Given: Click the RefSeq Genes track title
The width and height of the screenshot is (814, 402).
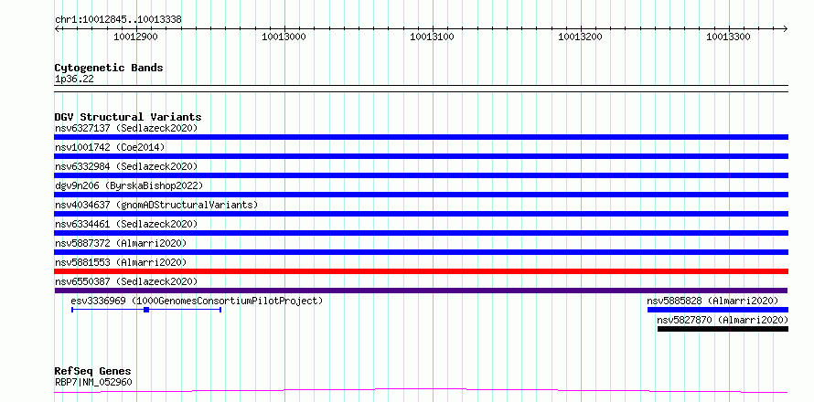Looking at the screenshot, I should (x=93, y=372).
